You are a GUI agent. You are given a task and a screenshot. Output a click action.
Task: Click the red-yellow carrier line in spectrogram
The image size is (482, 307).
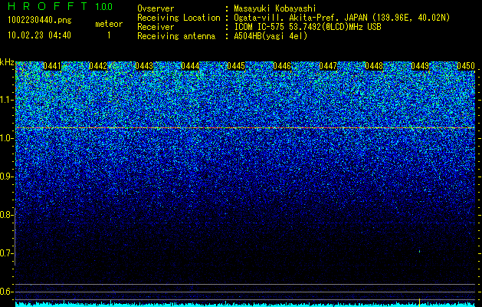click(245, 127)
